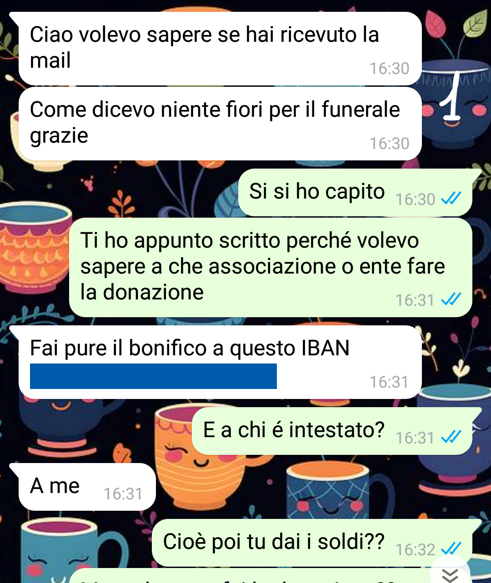Select the 'A me' message bubble

(87, 487)
